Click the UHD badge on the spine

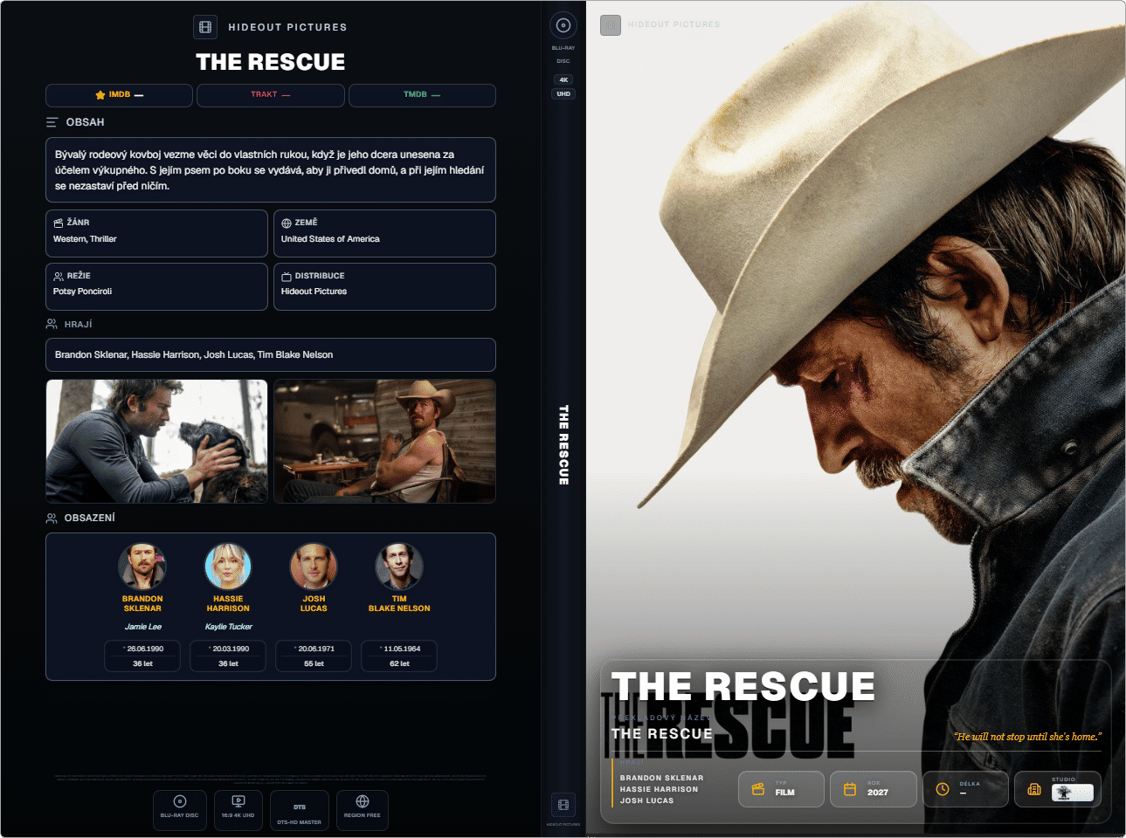pyautogui.click(x=563, y=93)
